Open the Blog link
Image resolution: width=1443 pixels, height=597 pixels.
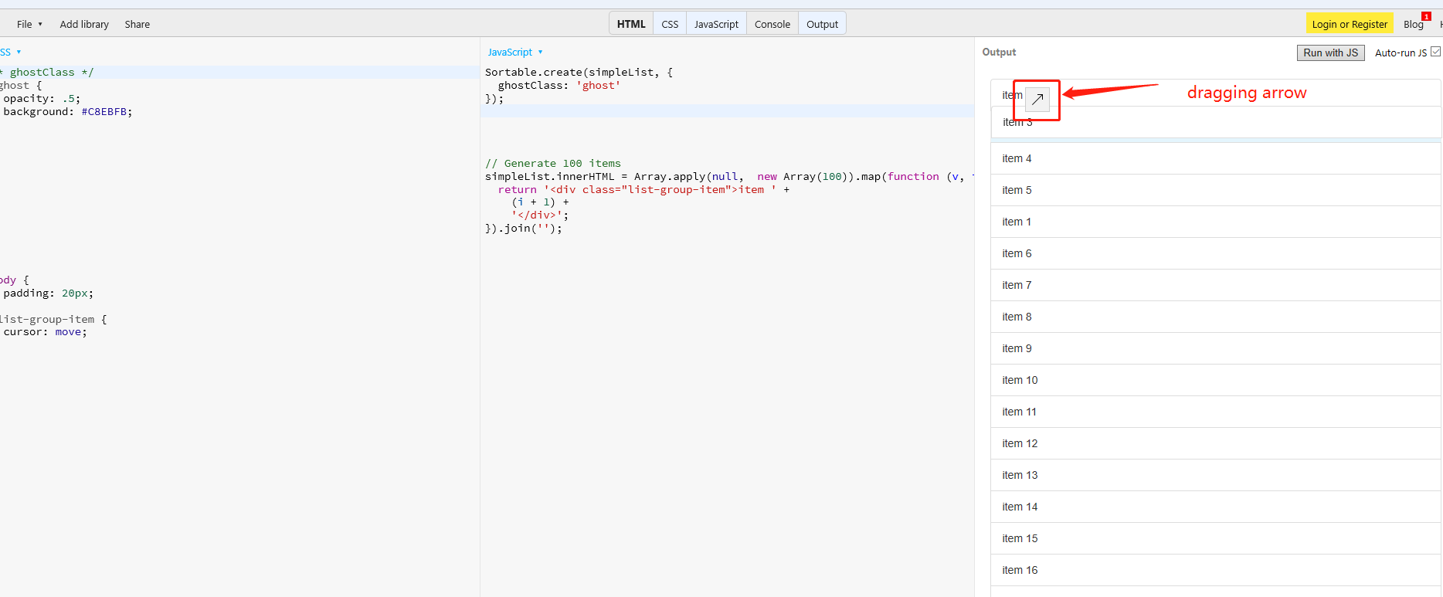pos(1413,25)
